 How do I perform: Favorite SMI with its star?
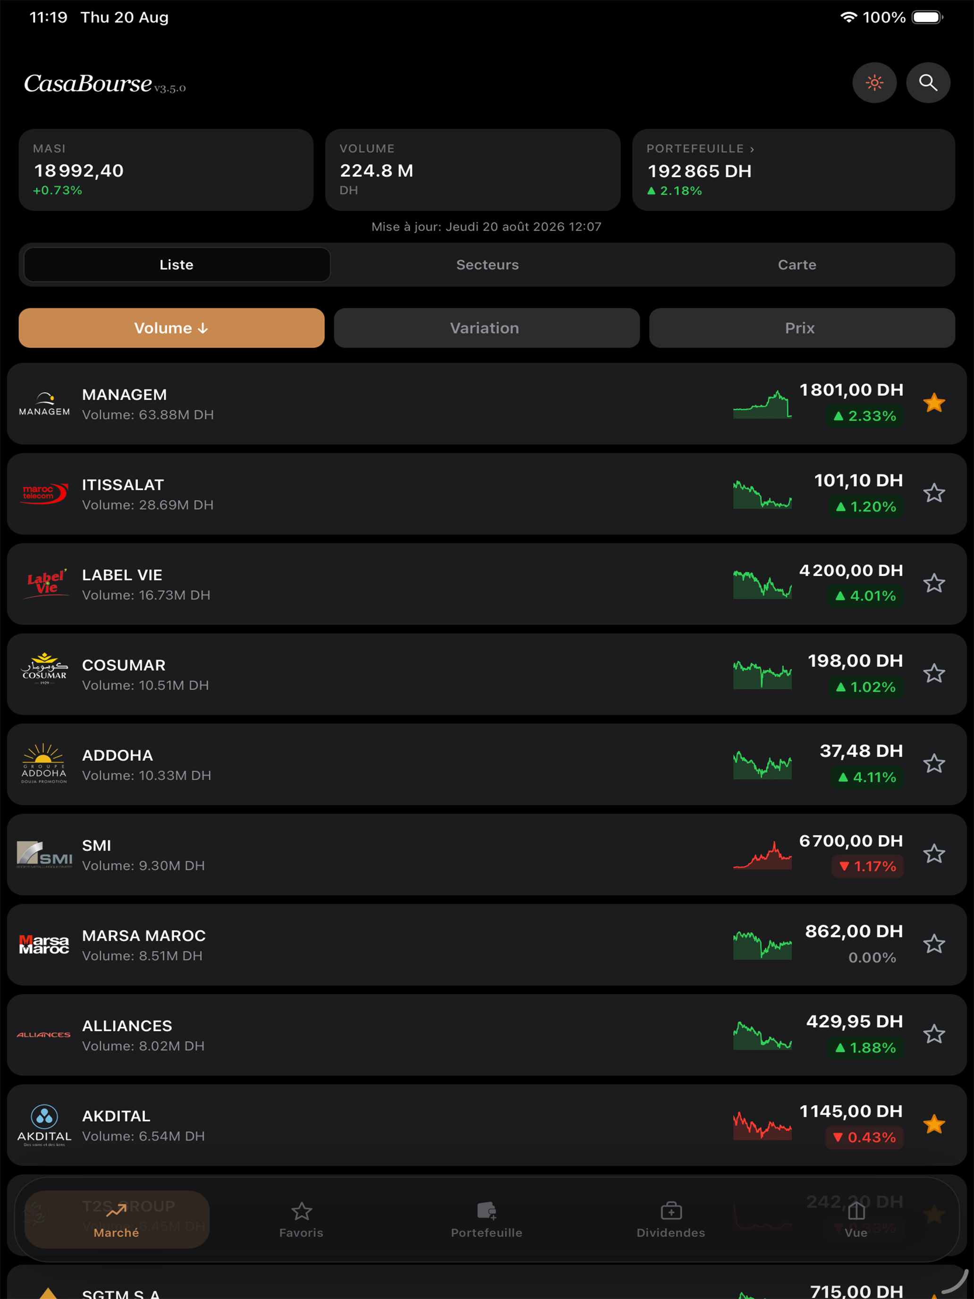(x=933, y=854)
